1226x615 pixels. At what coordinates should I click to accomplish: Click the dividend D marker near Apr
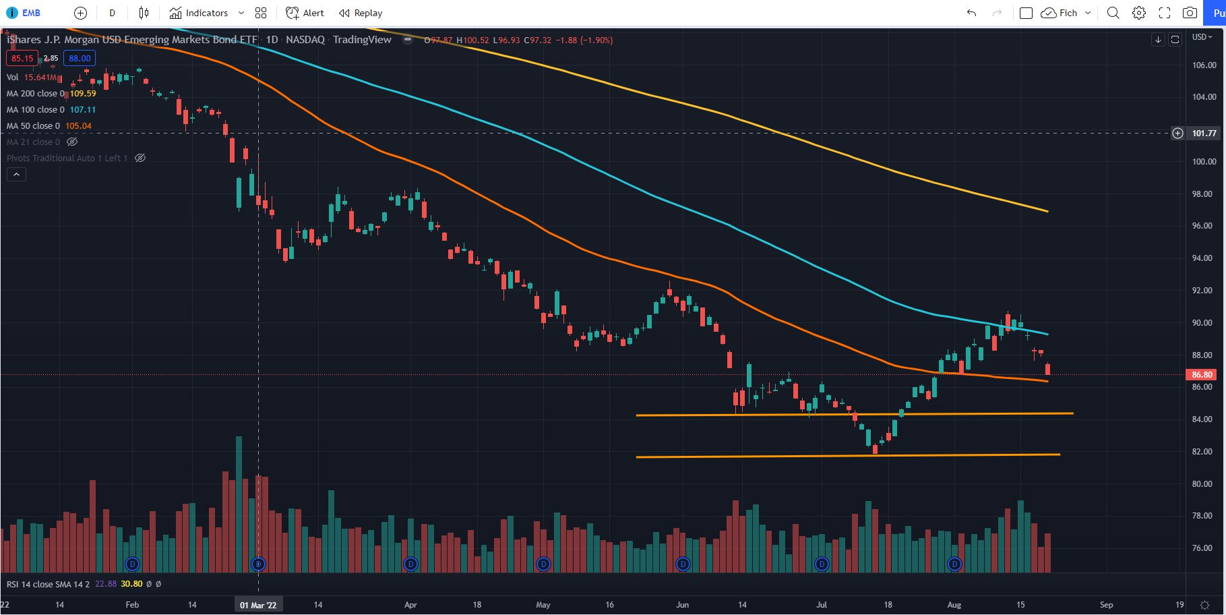(410, 564)
